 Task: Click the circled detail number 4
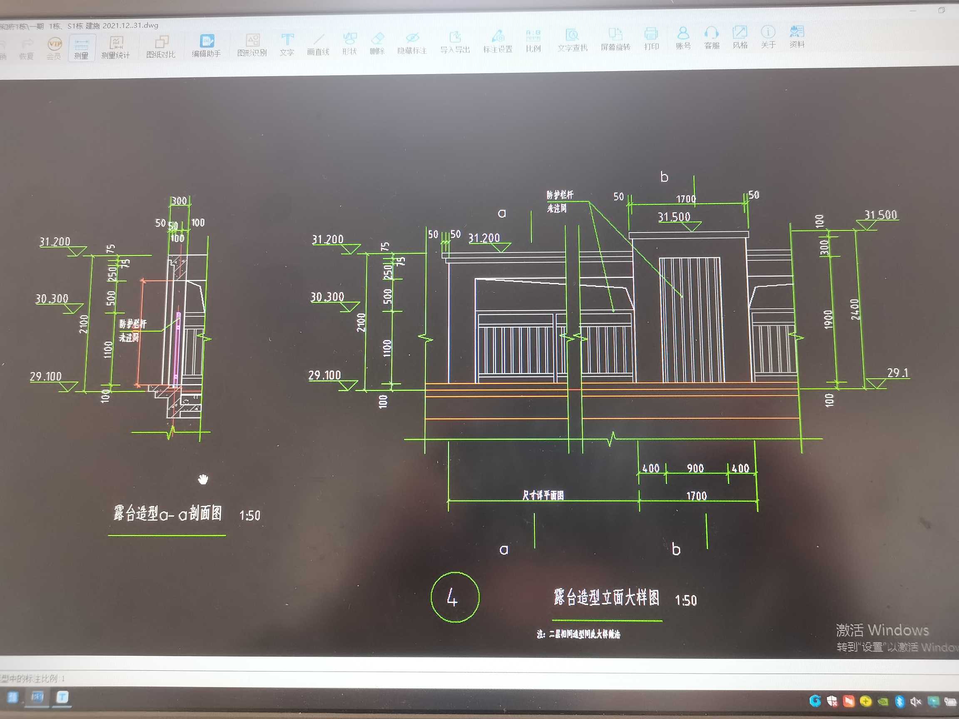click(455, 598)
